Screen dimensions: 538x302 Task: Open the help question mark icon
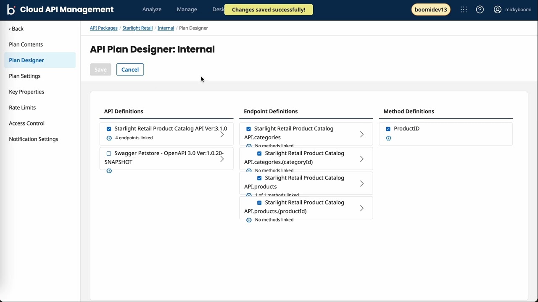[x=480, y=10]
